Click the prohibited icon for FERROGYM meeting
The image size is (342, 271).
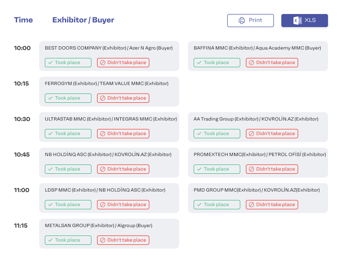coord(102,98)
